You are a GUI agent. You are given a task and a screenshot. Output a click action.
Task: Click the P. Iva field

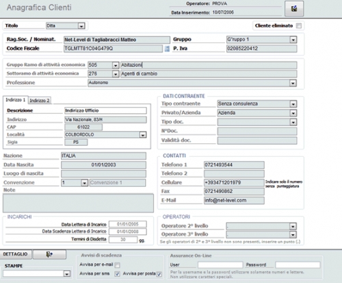coord(262,49)
